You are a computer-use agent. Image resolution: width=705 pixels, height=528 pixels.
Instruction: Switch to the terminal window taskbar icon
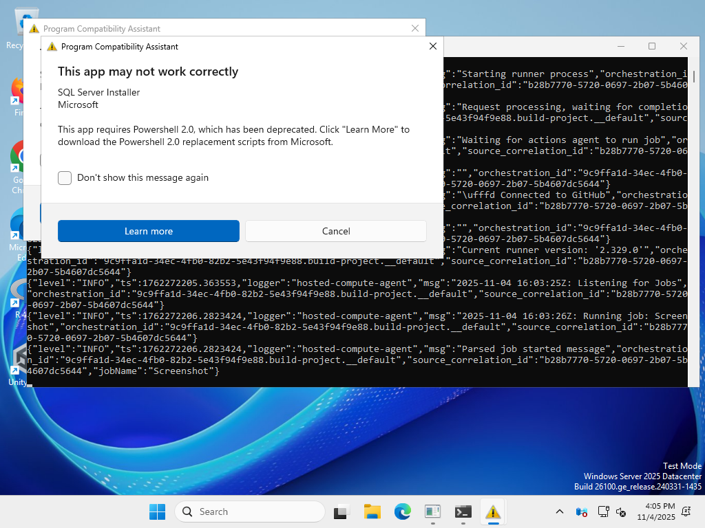(x=463, y=511)
